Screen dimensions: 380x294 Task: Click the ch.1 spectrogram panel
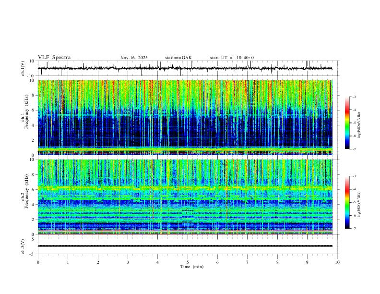click(185, 117)
